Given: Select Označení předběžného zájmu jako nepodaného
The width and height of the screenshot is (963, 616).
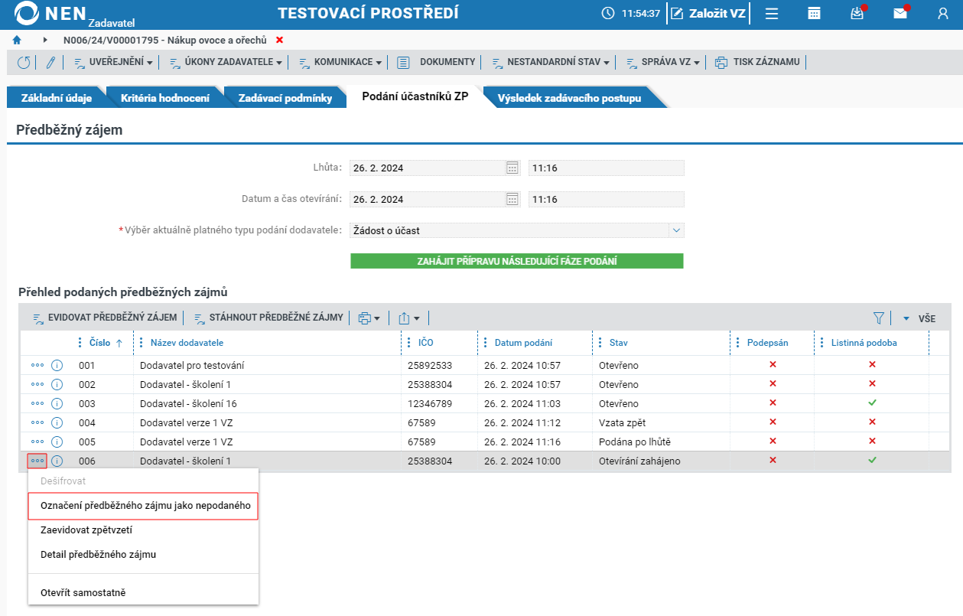Looking at the screenshot, I should click(143, 506).
